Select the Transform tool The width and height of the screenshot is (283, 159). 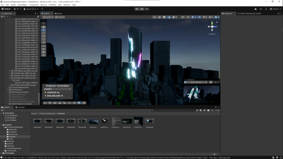[43, 42]
